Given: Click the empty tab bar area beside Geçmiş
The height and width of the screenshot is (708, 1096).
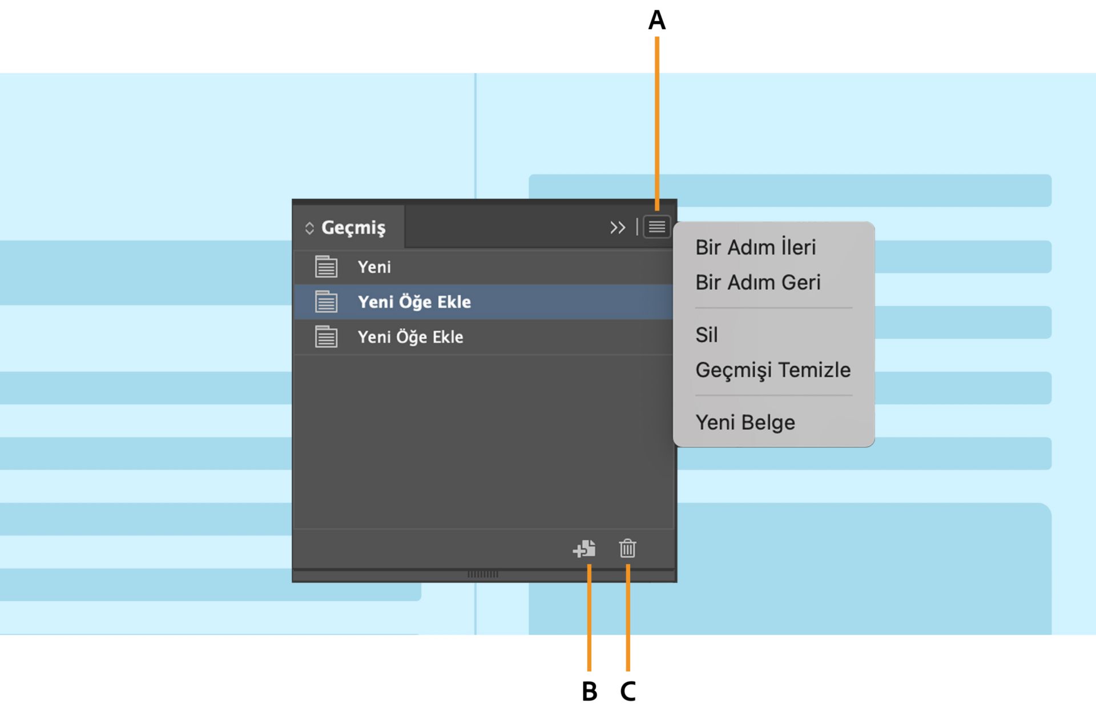Looking at the screenshot, I should point(502,227).
